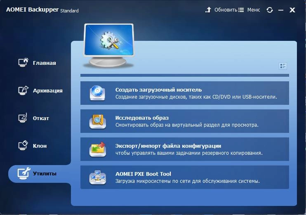Click the description starting Создание загрузочные дисков
The width and height of the screenshot is (306, 215).
[196, 97]
